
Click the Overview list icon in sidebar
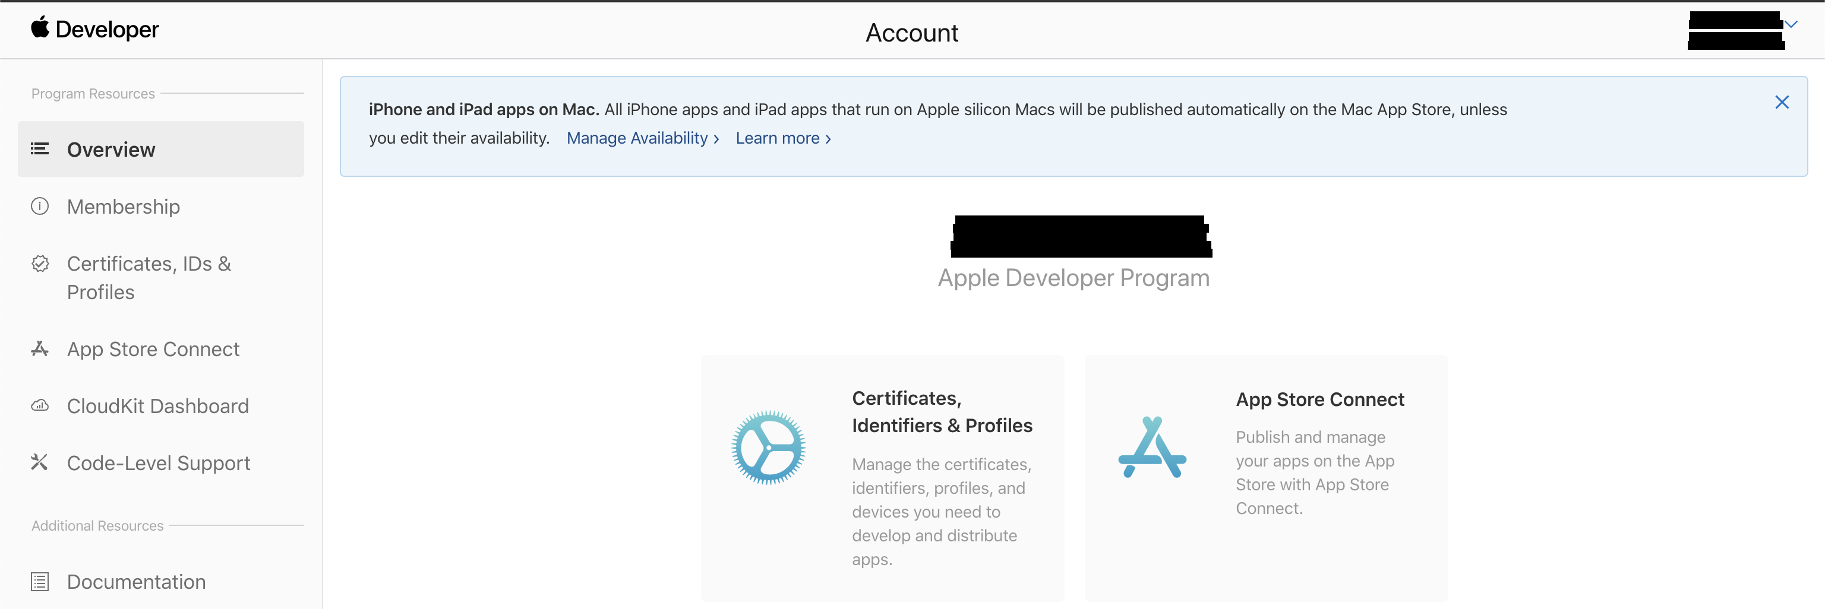pos(40,149)
